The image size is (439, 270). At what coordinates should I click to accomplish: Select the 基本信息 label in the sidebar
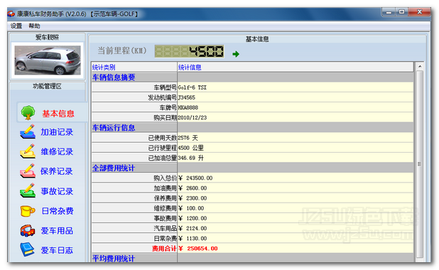[58, 114]
